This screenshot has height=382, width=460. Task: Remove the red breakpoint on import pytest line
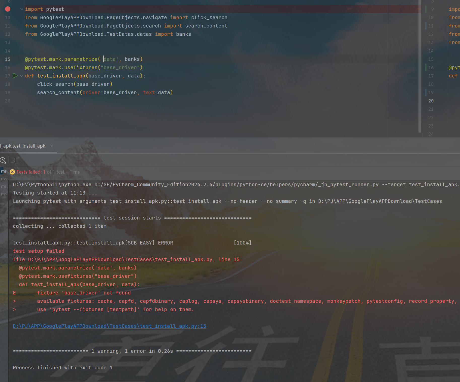point(8,9)
